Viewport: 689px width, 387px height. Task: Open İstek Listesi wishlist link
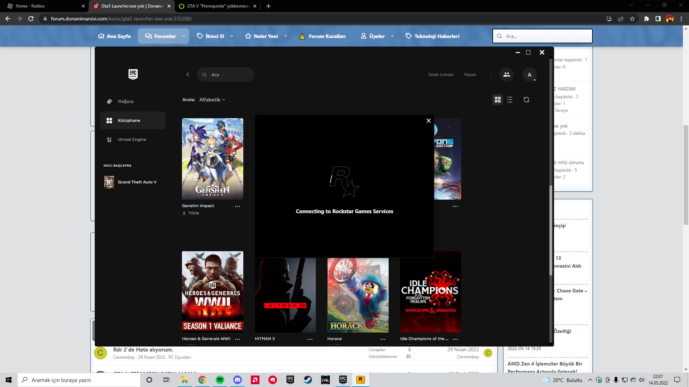[x=441, y=75]
